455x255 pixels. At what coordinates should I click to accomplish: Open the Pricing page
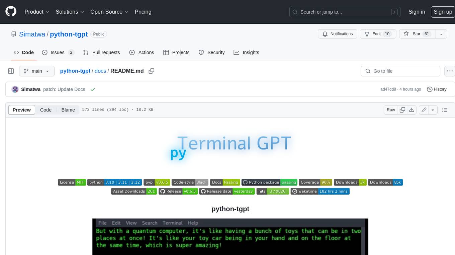(143, 12)
